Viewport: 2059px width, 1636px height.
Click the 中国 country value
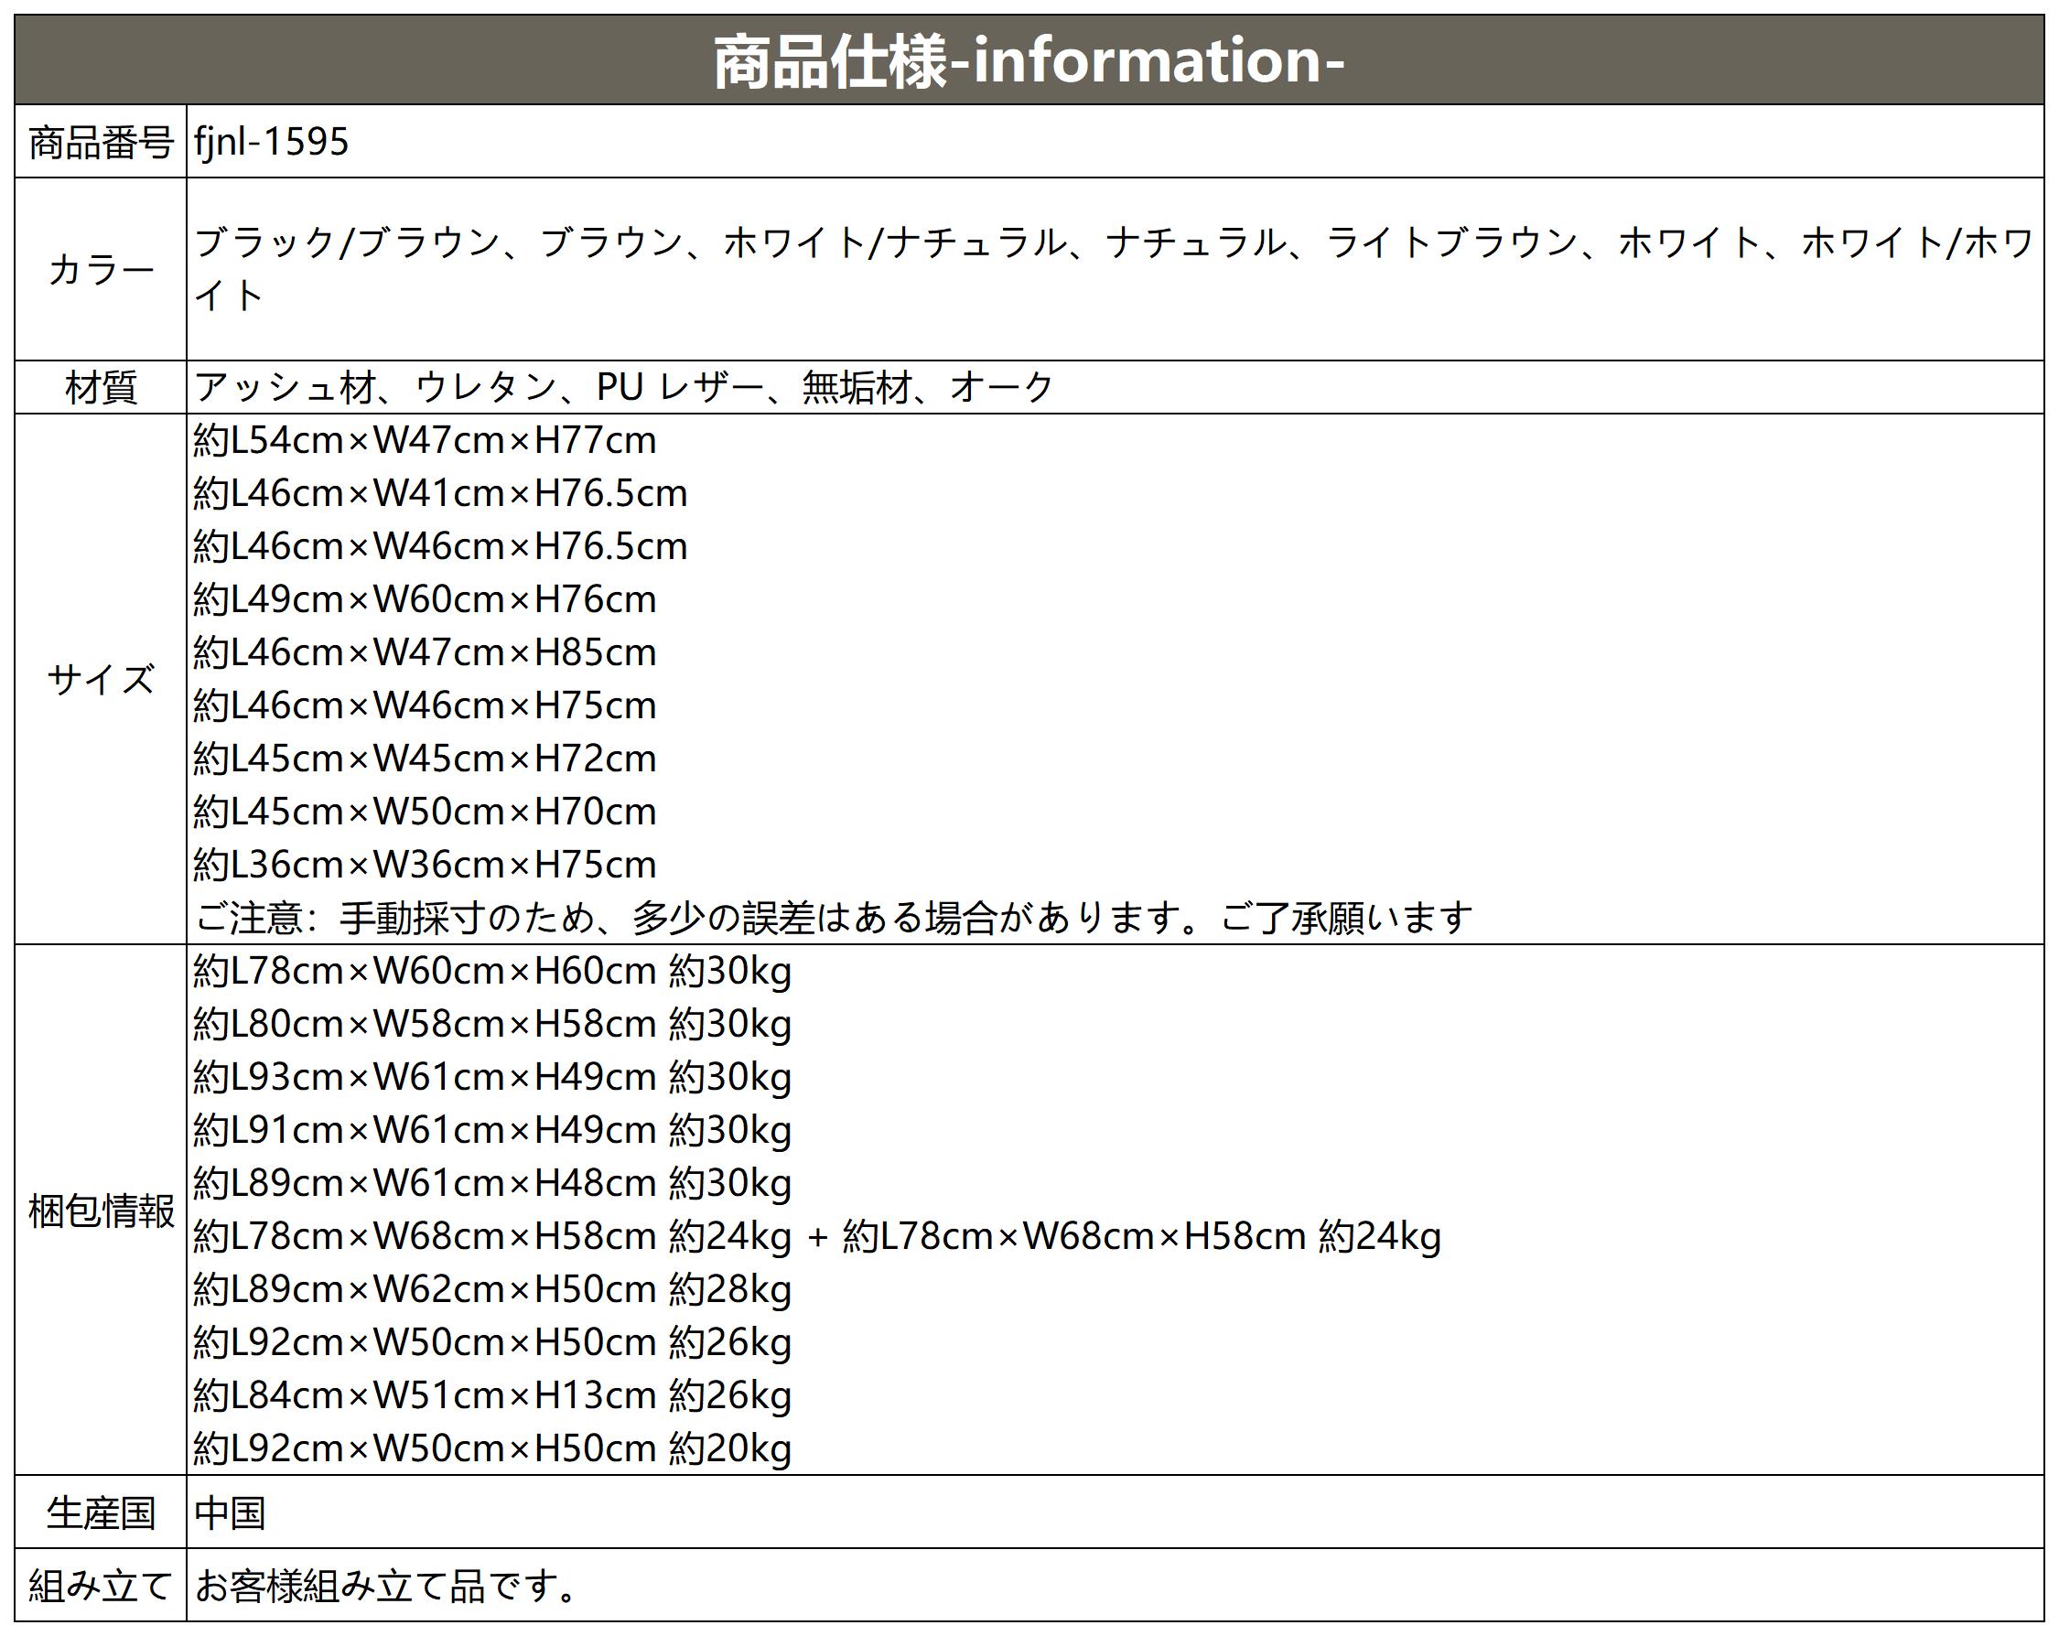(229, 1513)
